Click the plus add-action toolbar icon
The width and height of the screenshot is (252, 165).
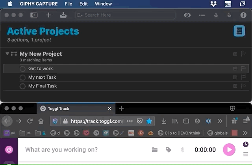tap(48, 15)
